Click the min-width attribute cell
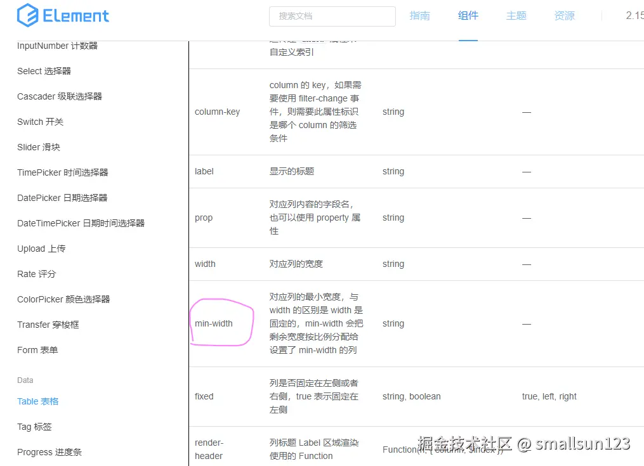The image size is (644, 466). (214, 323)
